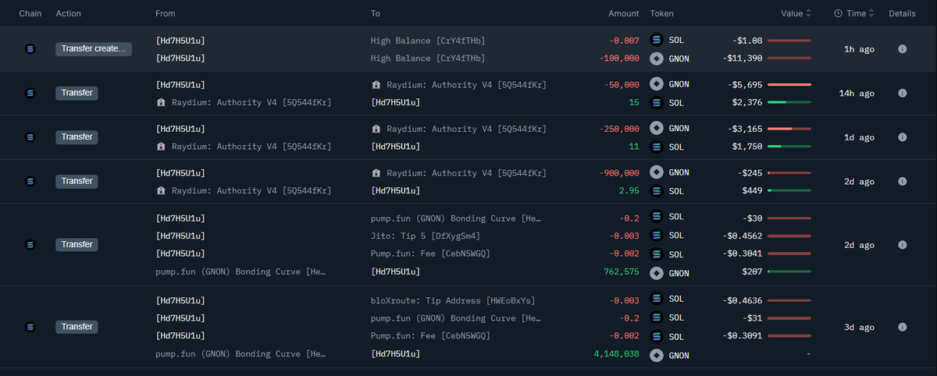The image size is (937, 376).
Task: Click the Transfer badge in the 14h ago row
Action: 77,93
